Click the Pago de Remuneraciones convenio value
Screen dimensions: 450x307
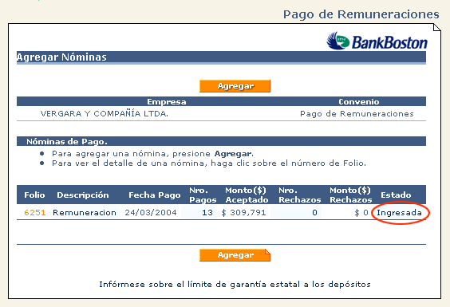357,114
